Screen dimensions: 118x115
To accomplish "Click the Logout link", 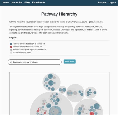I will [112, 2].
